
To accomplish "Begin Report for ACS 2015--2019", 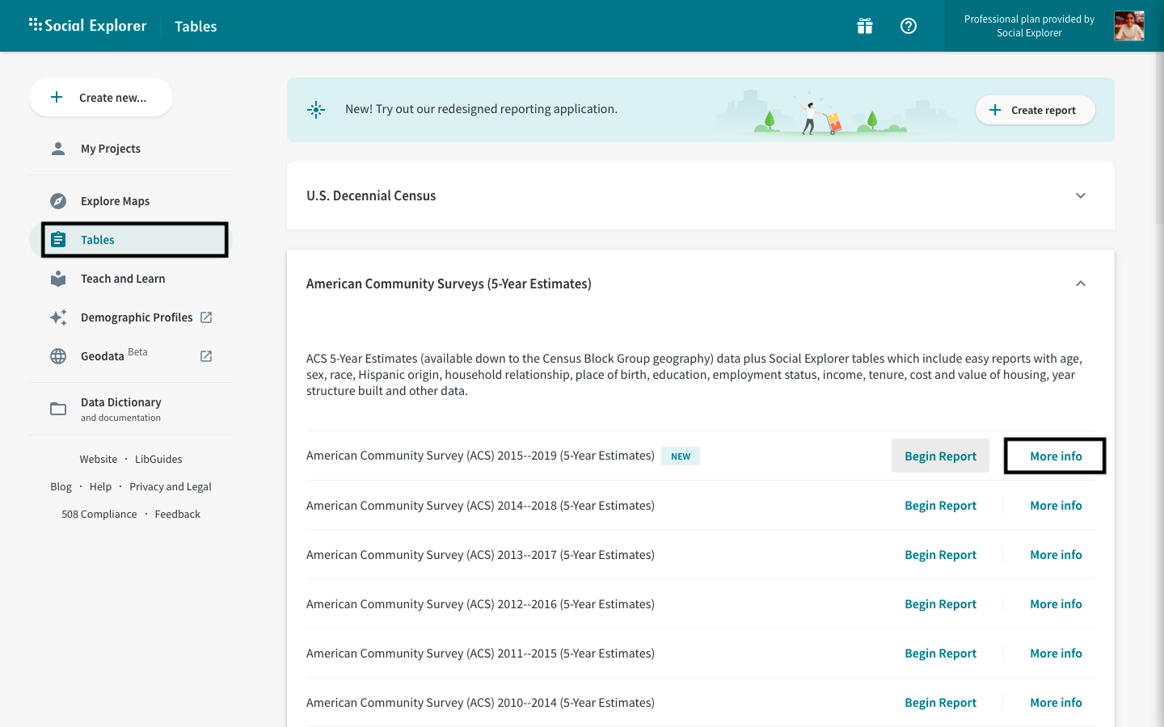I will coord(940,456).
